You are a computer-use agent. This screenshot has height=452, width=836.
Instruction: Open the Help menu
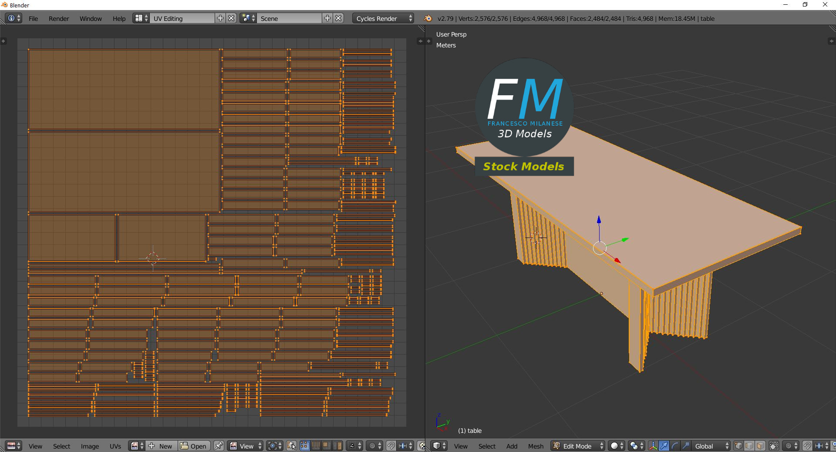[x=119, y=19]
